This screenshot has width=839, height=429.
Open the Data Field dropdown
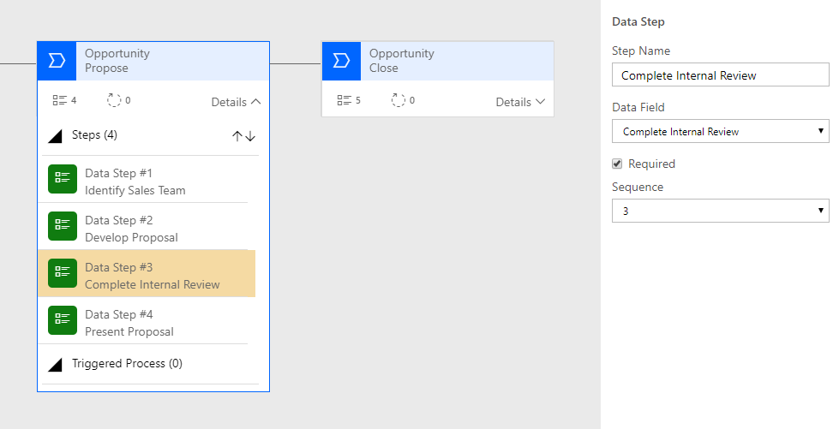tap(720, 131)
